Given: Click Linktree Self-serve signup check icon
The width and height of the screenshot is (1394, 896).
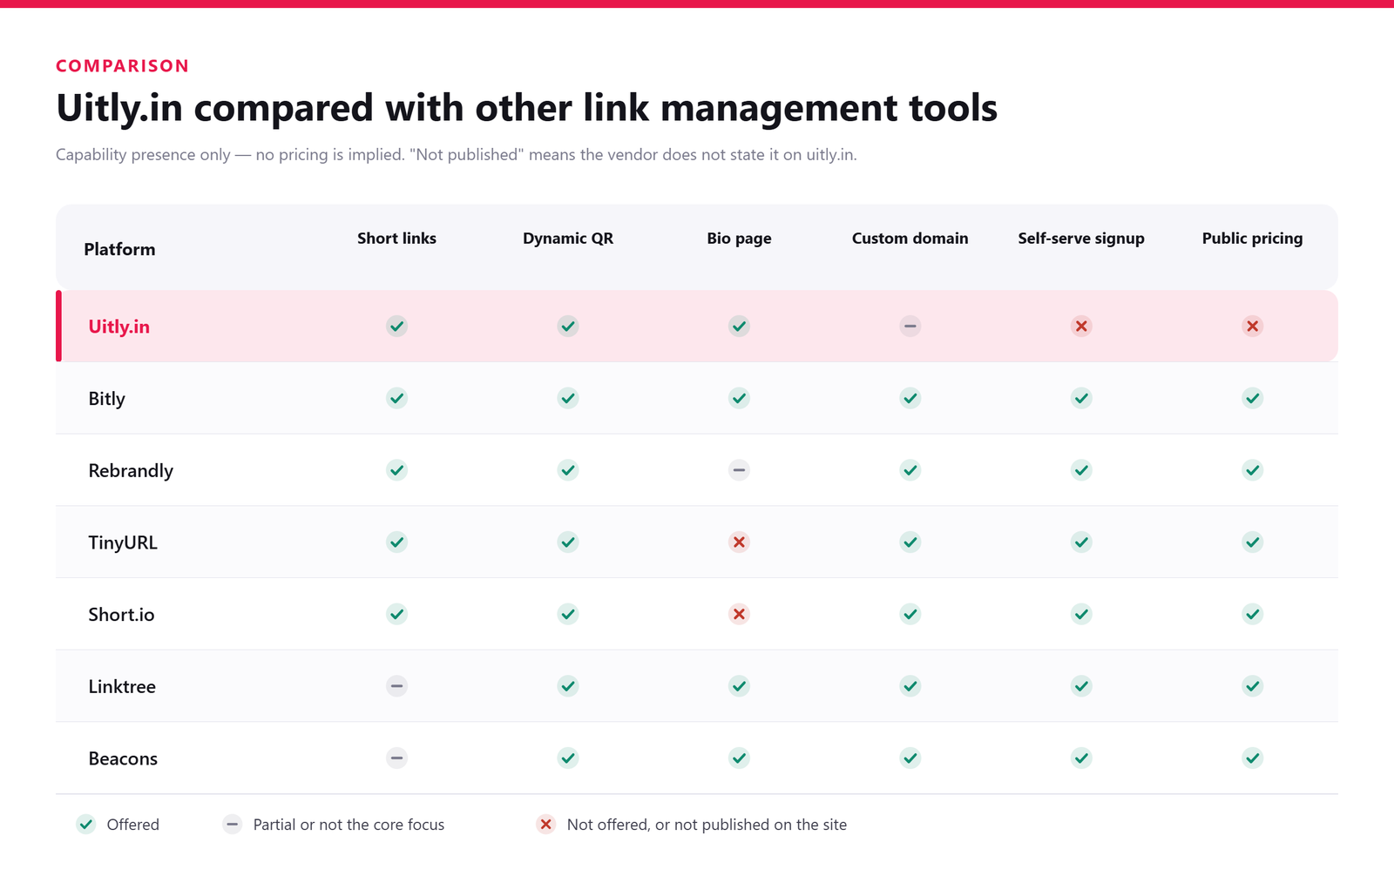Looking at the screenshot, I should pos(1081,686).
